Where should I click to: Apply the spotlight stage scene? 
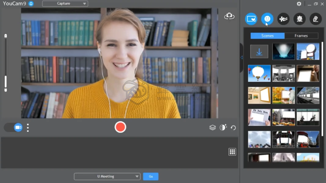[284, 52]
